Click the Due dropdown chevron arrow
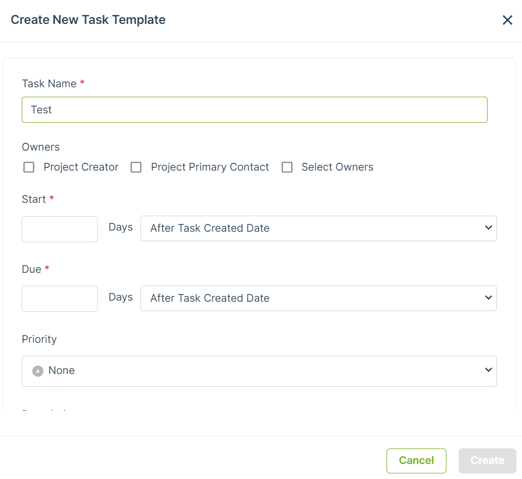This screenshot has width=522, height=479. [488, 298]
